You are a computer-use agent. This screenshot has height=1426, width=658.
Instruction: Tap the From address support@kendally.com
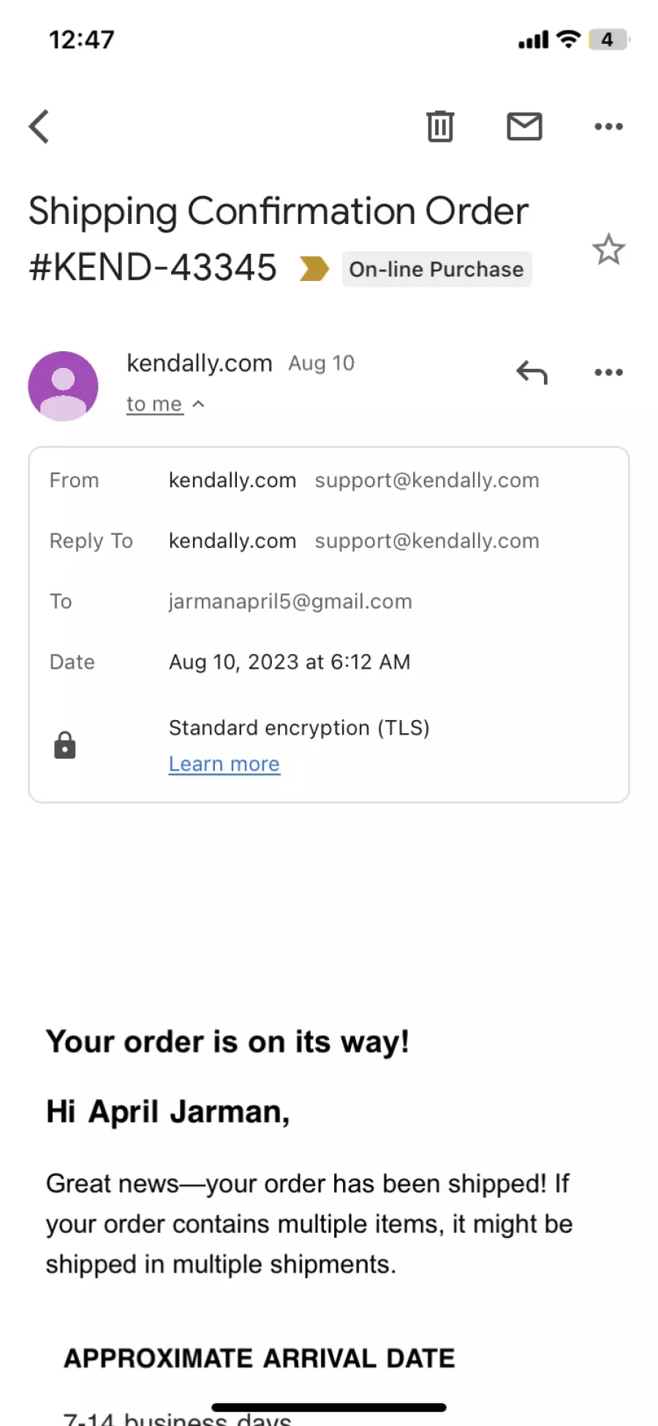(x=427, y=481)
